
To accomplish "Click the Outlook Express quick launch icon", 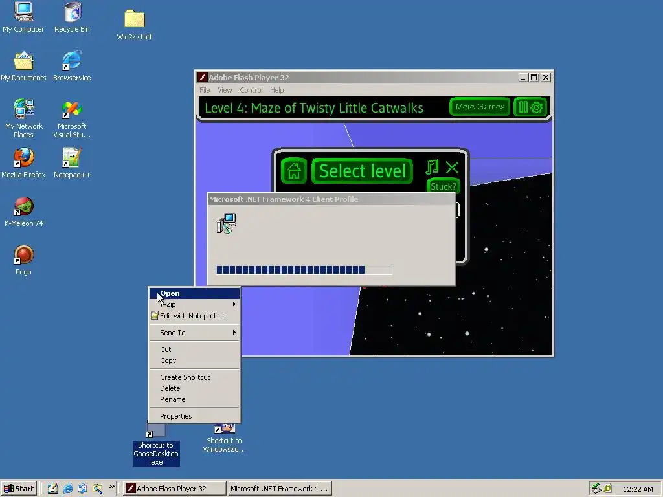I will (82, 489).
